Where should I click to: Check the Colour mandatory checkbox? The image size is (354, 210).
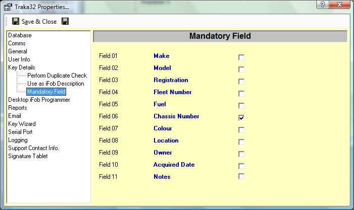click(241, 130)
